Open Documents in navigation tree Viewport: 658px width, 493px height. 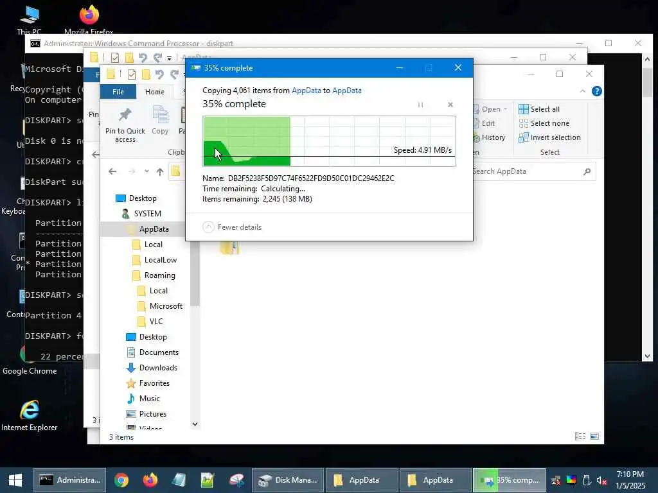point(152,352)
